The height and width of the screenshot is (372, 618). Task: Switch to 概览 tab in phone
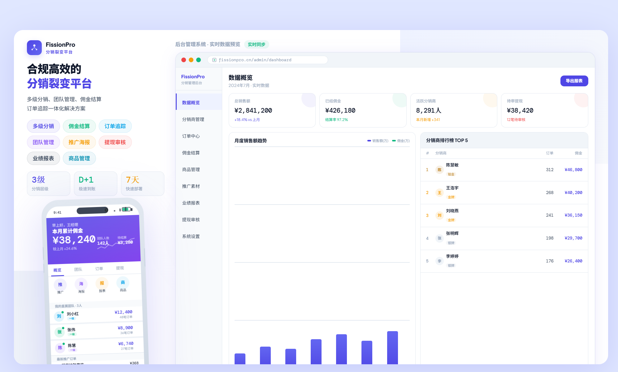pos(57,270)
